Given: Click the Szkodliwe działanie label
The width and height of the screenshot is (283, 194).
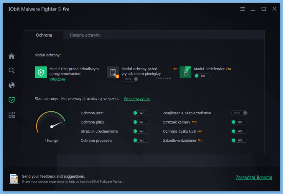Looking at the screenshot, I should pyautogui.click(x=180, y=141).
